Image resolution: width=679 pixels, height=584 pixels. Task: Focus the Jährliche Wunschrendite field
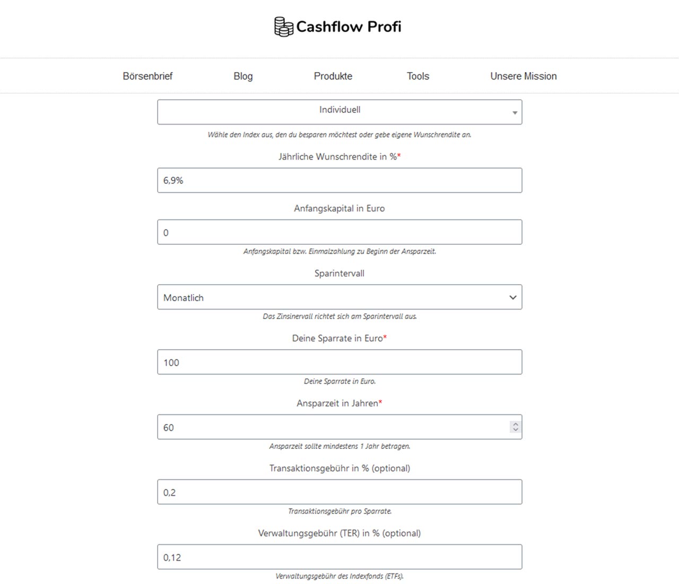[339, 180]
